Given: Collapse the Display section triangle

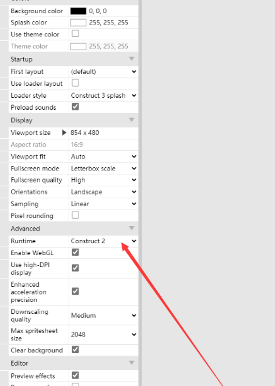Looking at the screenshot, I should tap(132, 120).
